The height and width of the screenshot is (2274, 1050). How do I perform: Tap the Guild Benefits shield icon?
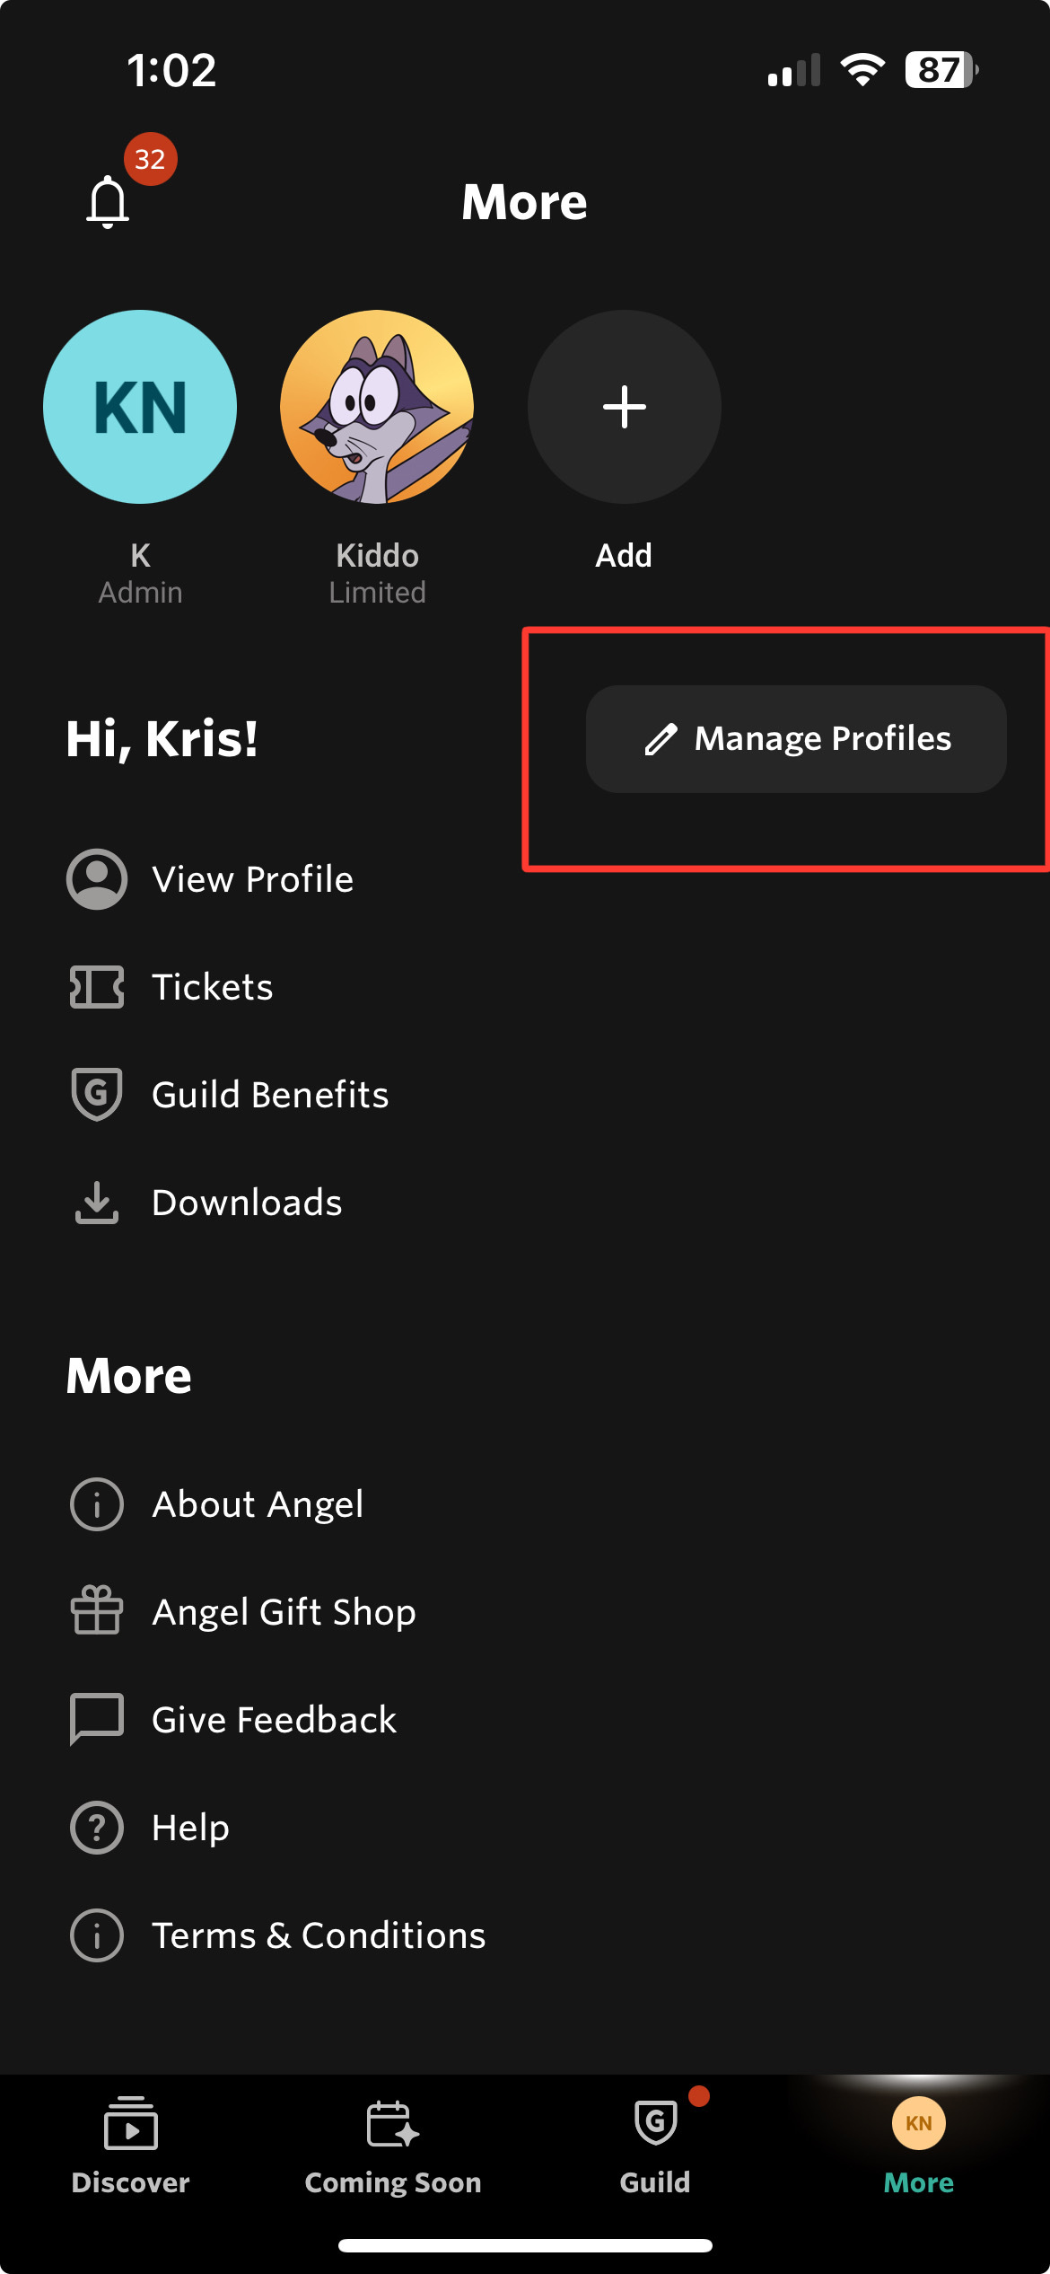(x=97, y=1095)
